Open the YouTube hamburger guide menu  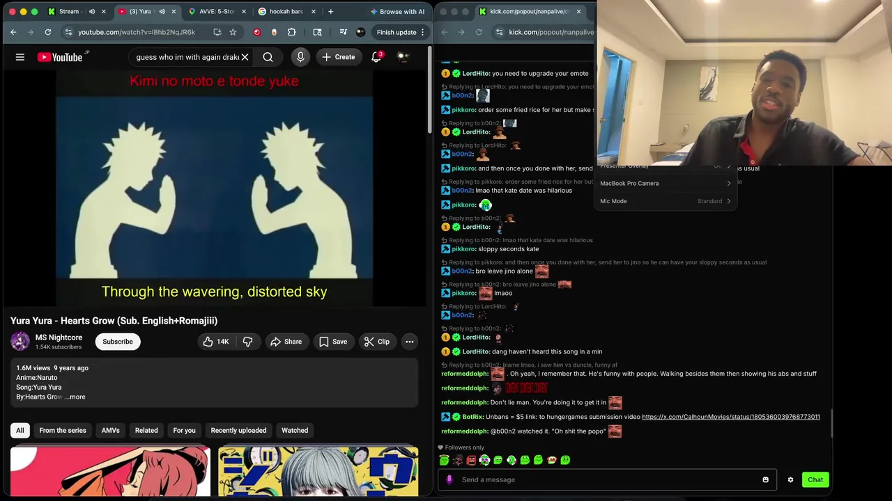pyautogui.click(x=20, y=57)
